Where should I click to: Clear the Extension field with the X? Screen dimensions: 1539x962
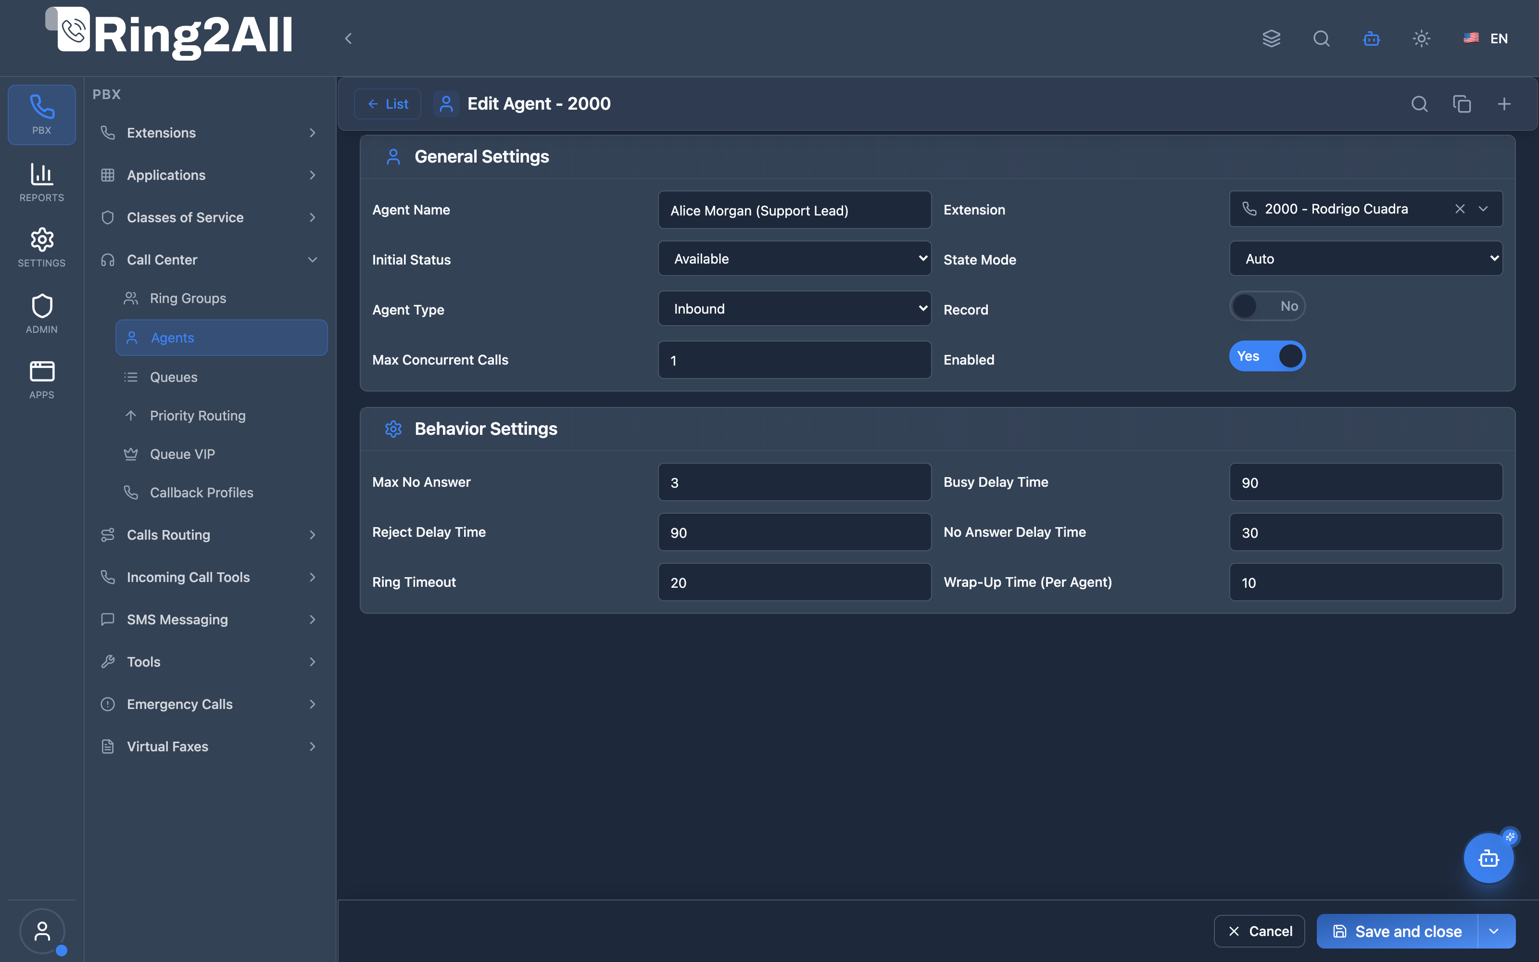coord(1460,209)
